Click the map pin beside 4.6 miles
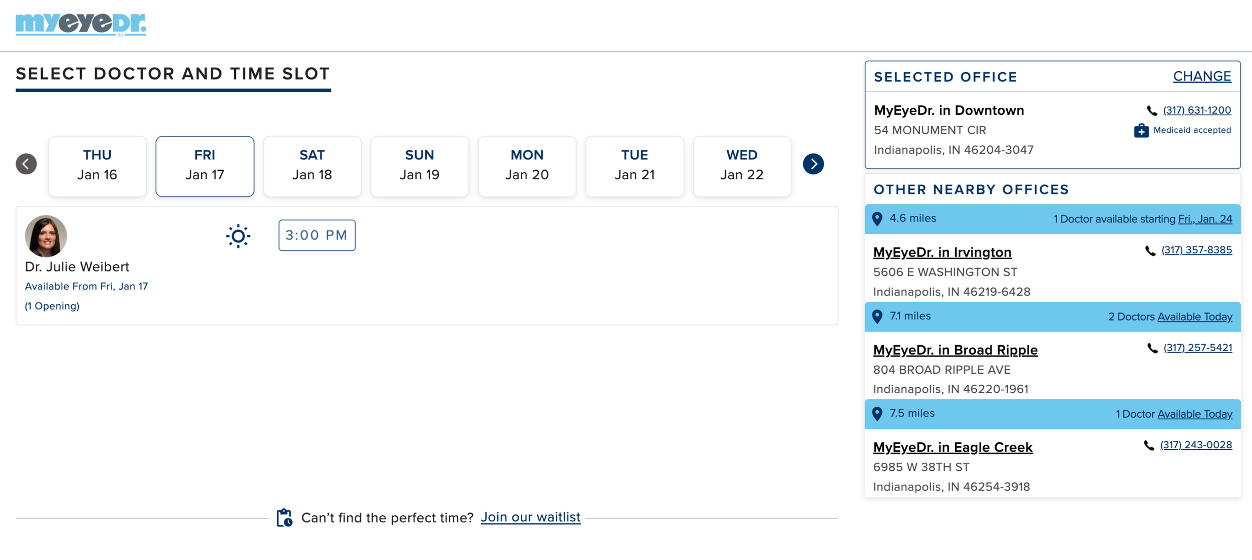This screenshot has width=1252, height=560. 877,219
